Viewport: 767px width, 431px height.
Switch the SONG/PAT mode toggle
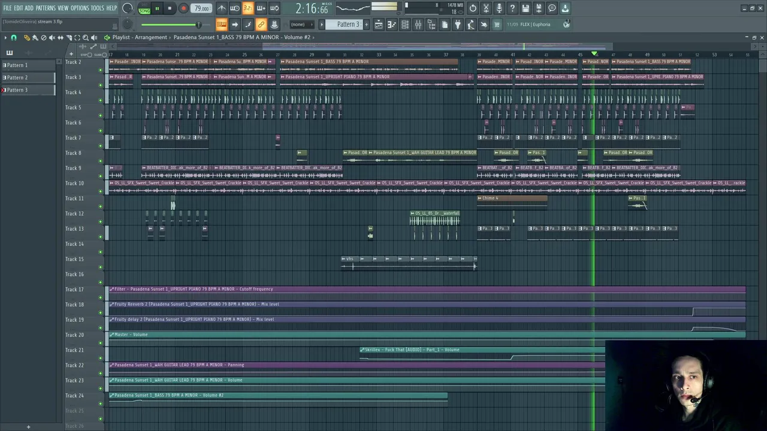tap(144, 9)
